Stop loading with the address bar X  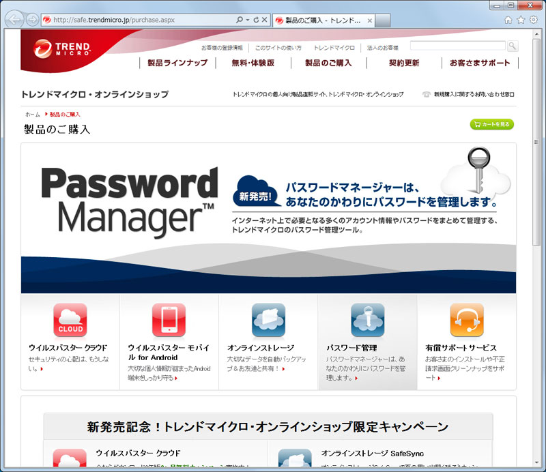[265, 20]
